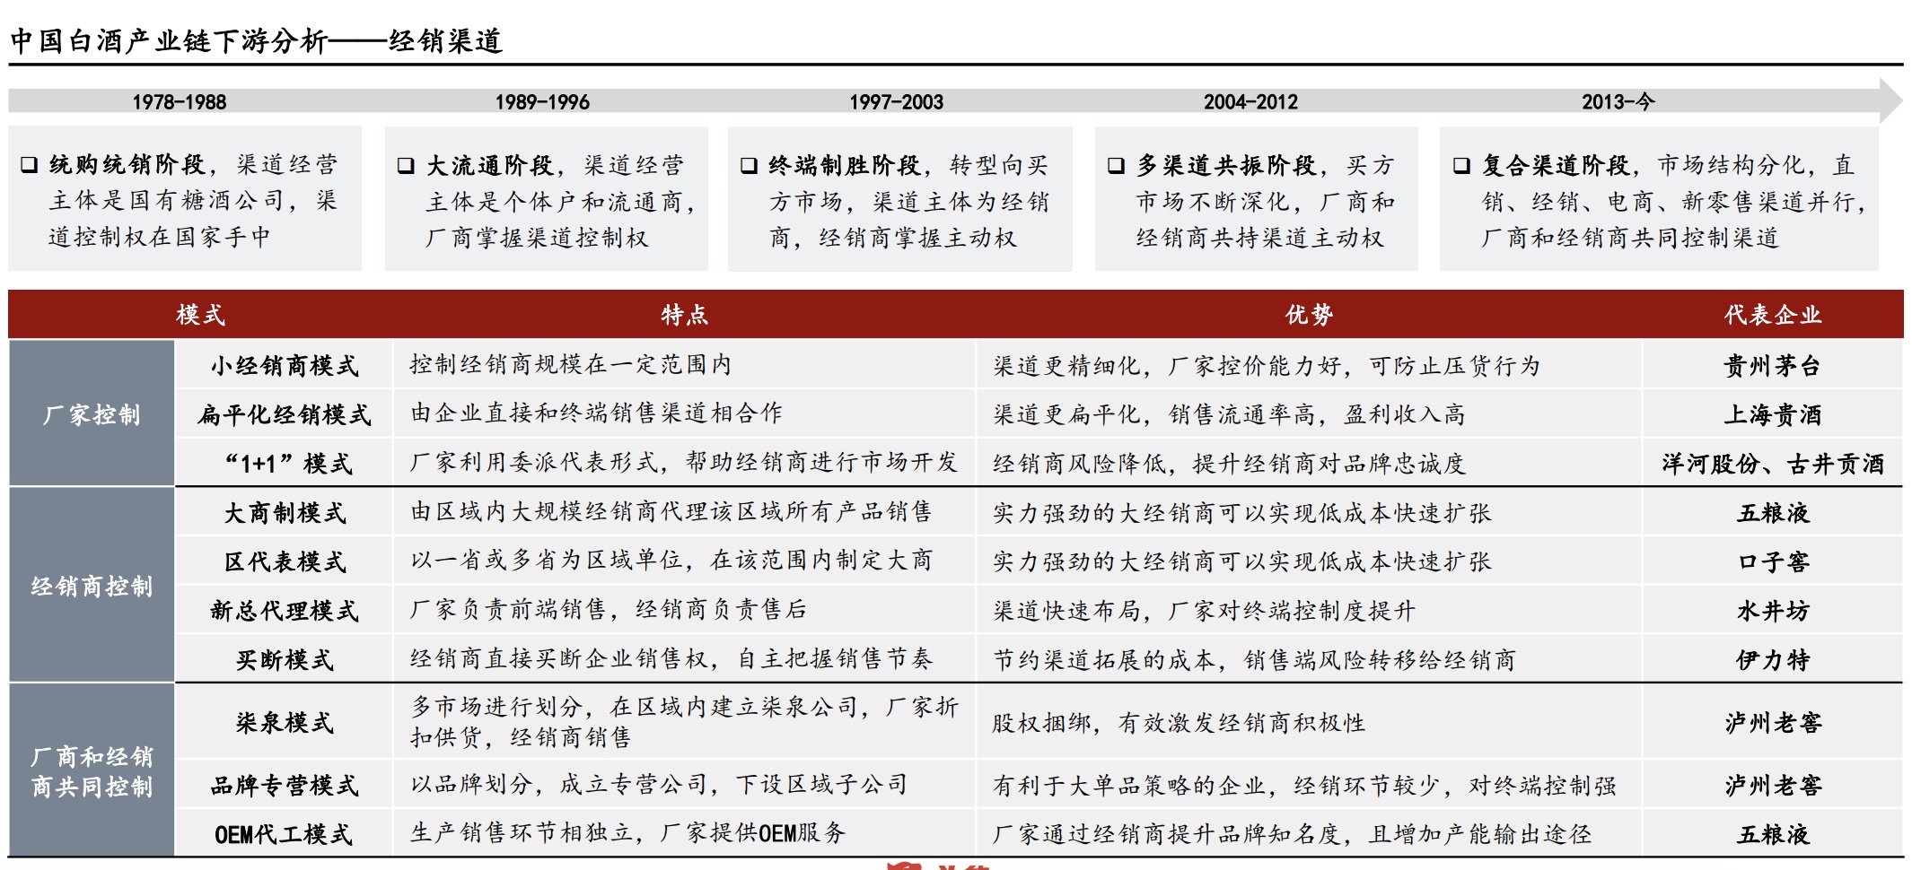Click the 优势 column header

tap(1309, 315)
